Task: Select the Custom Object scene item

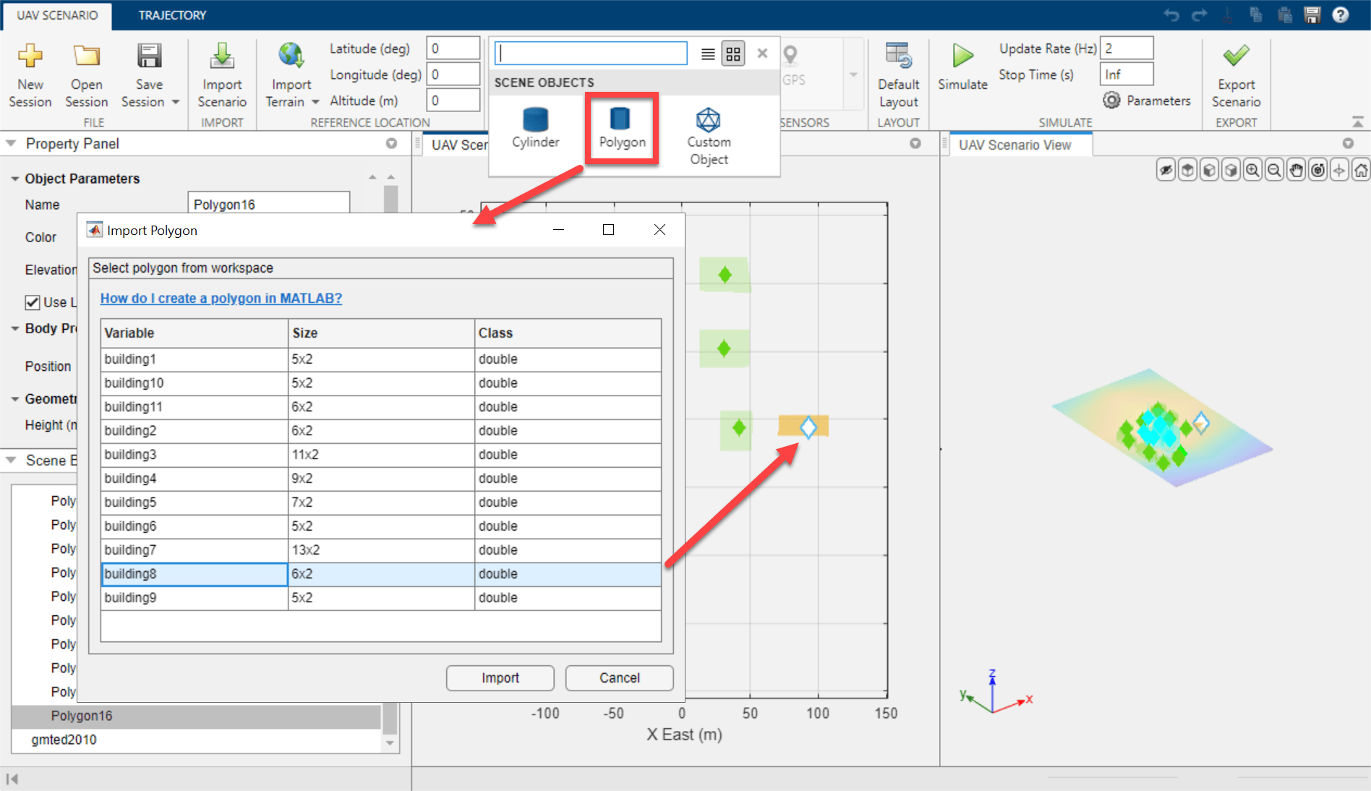Action: coord(709,136)
